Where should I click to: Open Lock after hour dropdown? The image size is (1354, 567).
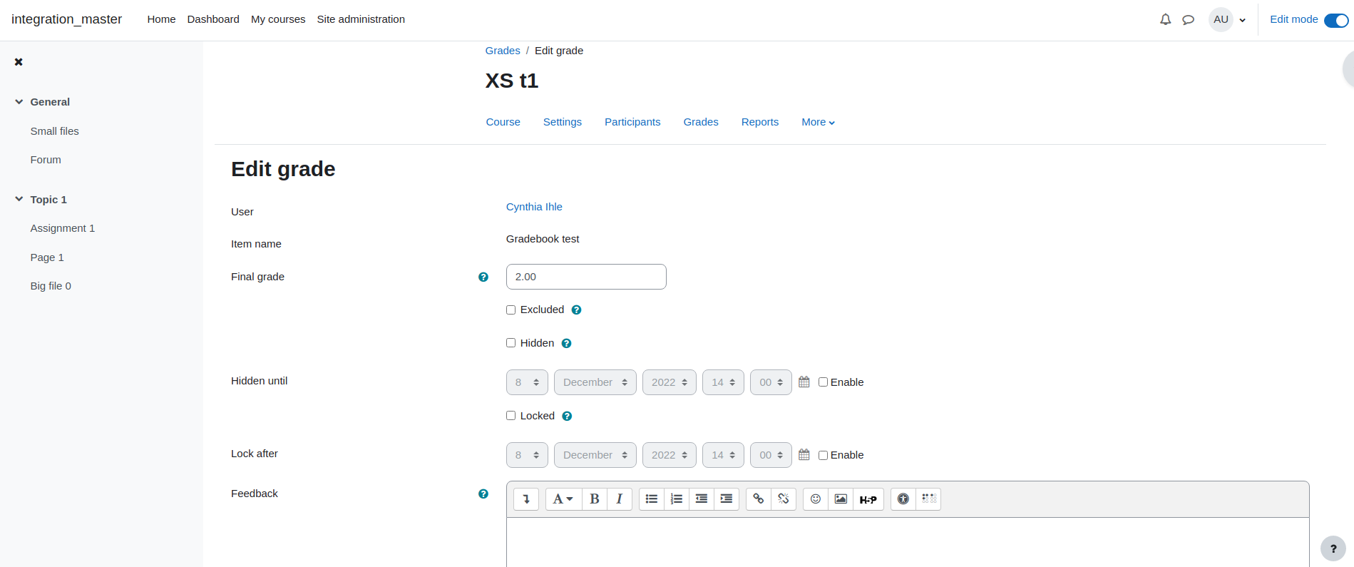723,455
